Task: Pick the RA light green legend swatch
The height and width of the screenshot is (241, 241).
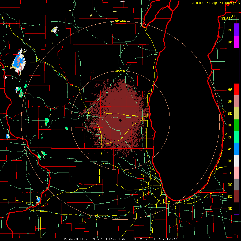Action: point(236,137)
